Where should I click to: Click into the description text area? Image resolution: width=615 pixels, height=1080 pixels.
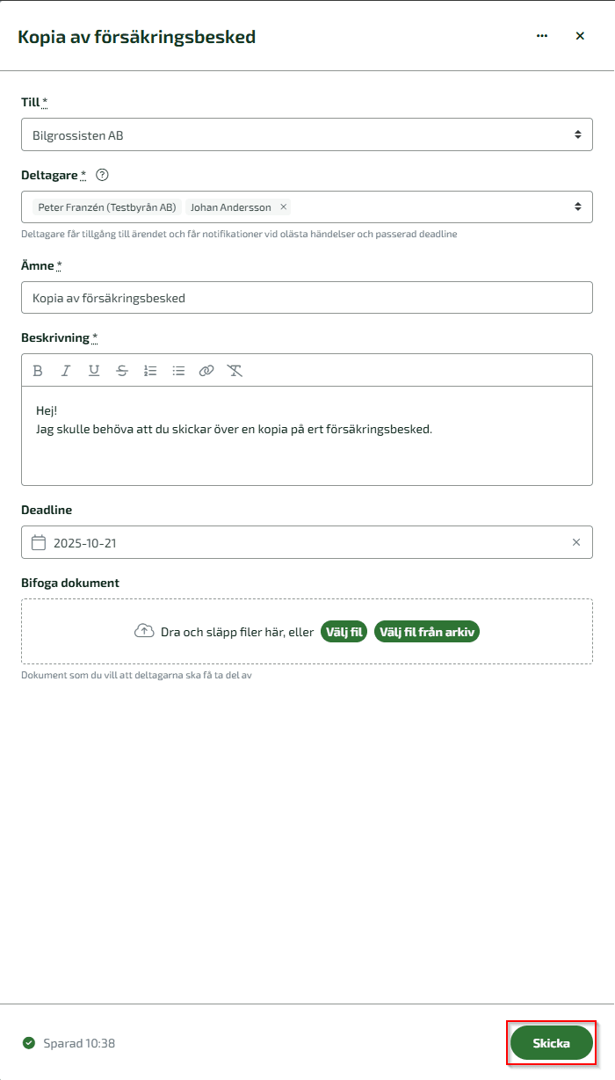pyautogui.click(x=307, y=448)
